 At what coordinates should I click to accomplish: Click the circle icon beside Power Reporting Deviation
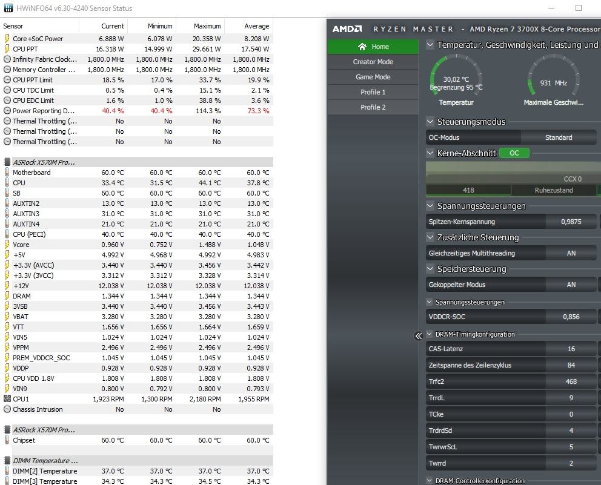tap(7, 111)
